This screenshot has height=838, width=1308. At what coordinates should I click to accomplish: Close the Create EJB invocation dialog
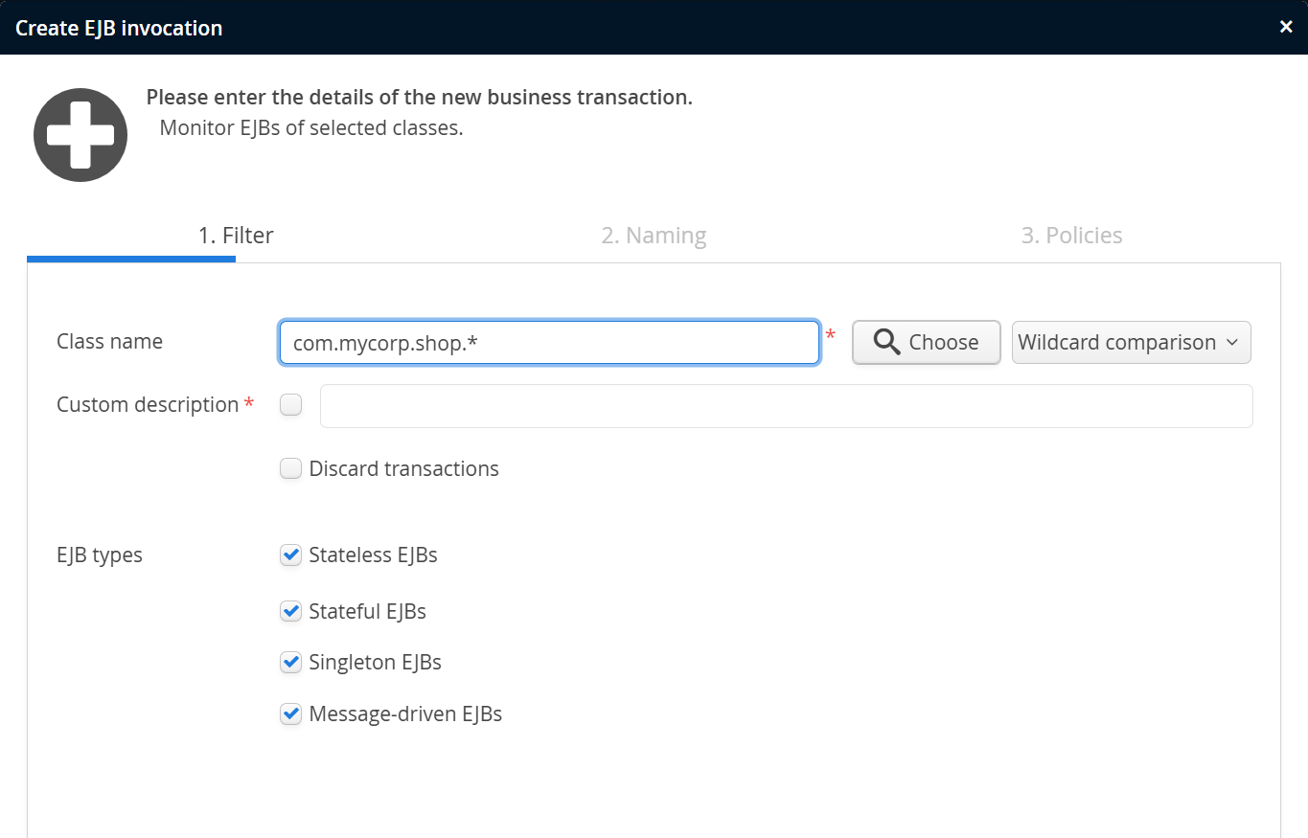[1286, 27]
